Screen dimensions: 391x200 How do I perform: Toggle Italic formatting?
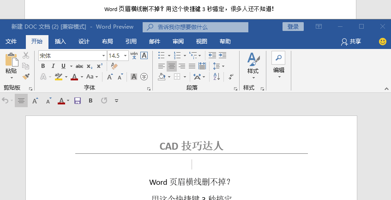(53, 66)
